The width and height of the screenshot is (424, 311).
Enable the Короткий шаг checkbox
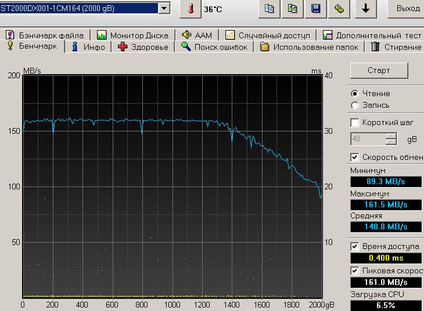coord(355,123)
